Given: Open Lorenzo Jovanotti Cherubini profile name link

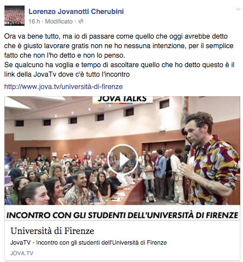Looking at the screenshot, I should pyautogui.click(x=76, y=12).
